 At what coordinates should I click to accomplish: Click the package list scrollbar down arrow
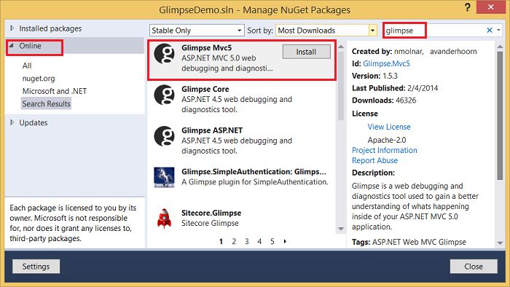click(340, 229)
